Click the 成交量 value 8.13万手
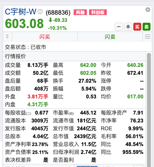The image size is (154, 167). (38, 65)
